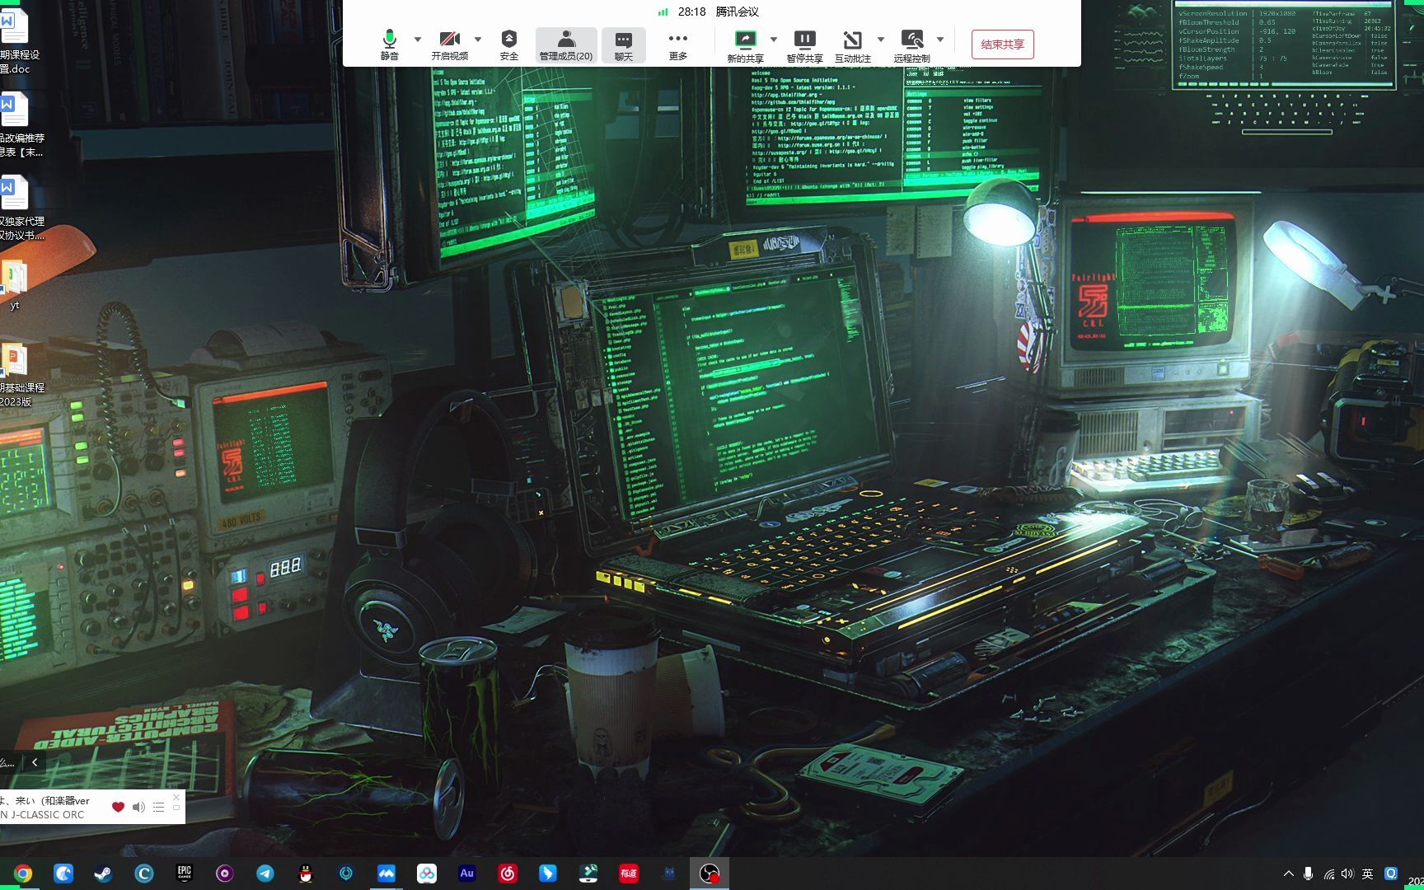Open 远程控制 remote control
The image size is (1424, 890).
point(912,45)
